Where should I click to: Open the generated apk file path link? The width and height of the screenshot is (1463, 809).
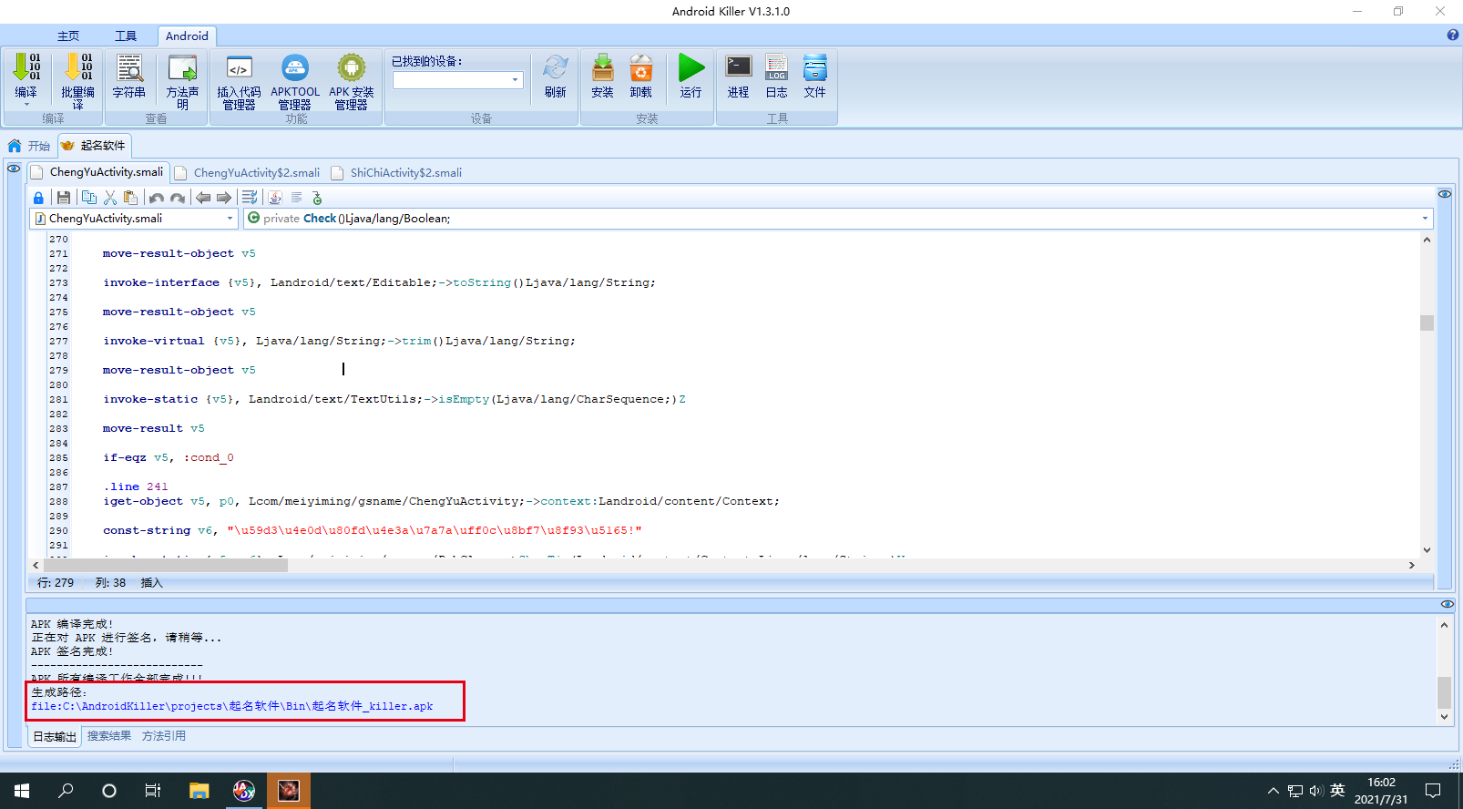click(x=232, y=706)
